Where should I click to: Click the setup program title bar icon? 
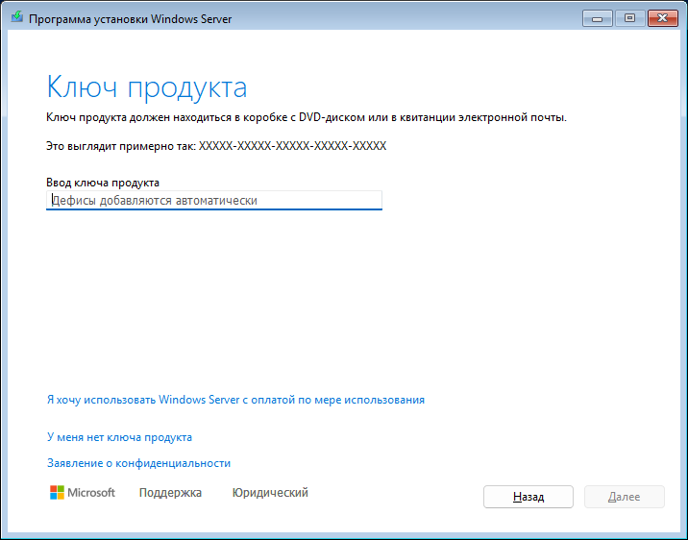(x=16, y=18)
